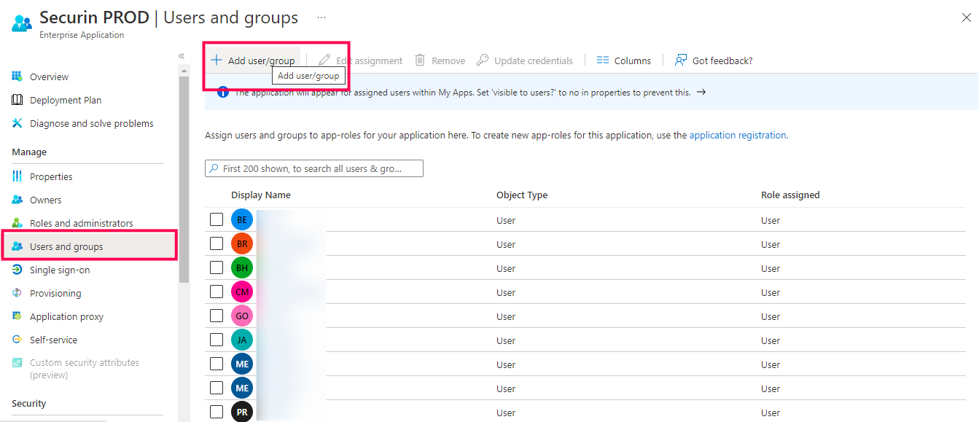Screen dimensions: 979x422
Task: Click the Overview sidebar icon
Action: click(17, 77)
